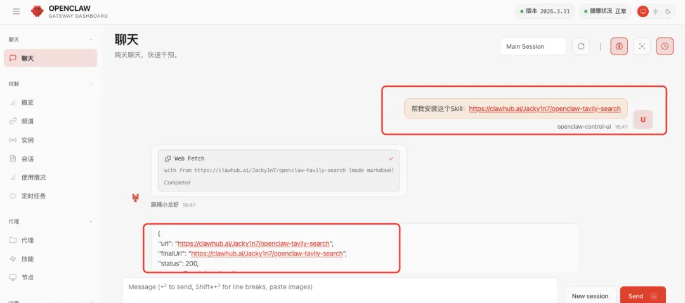Focus the Message input field
685x303 pixels.
(340, 290)
